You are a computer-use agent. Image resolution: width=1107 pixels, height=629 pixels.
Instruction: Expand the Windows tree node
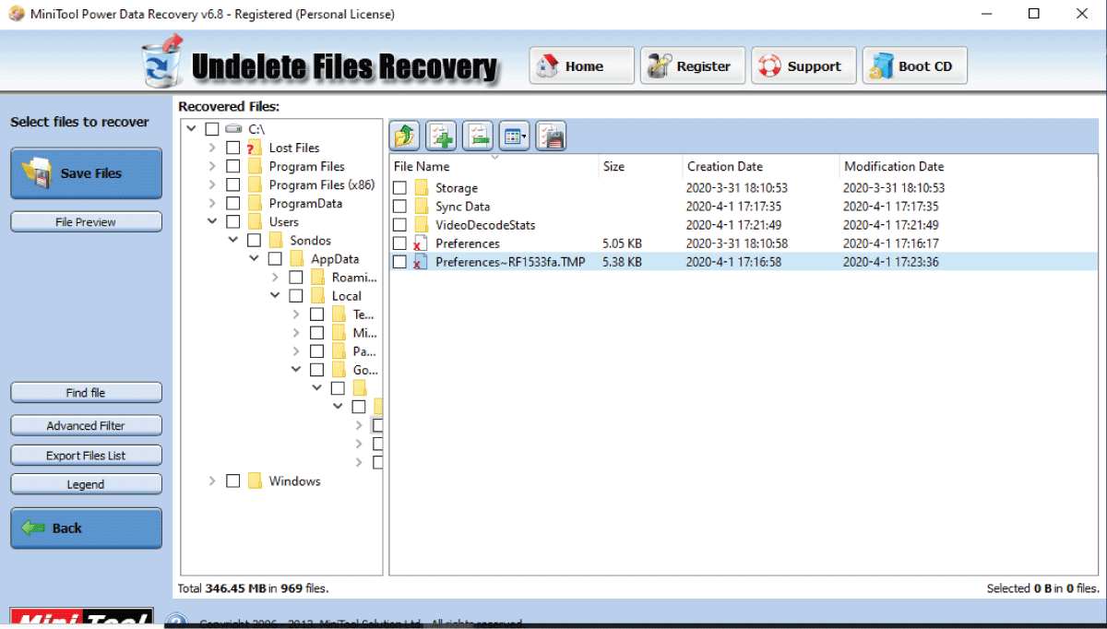tap(212, 481)
